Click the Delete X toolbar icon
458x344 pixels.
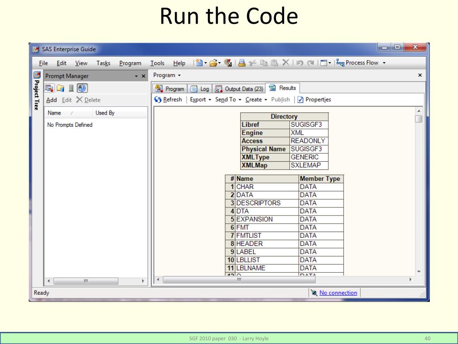[285, 63]
